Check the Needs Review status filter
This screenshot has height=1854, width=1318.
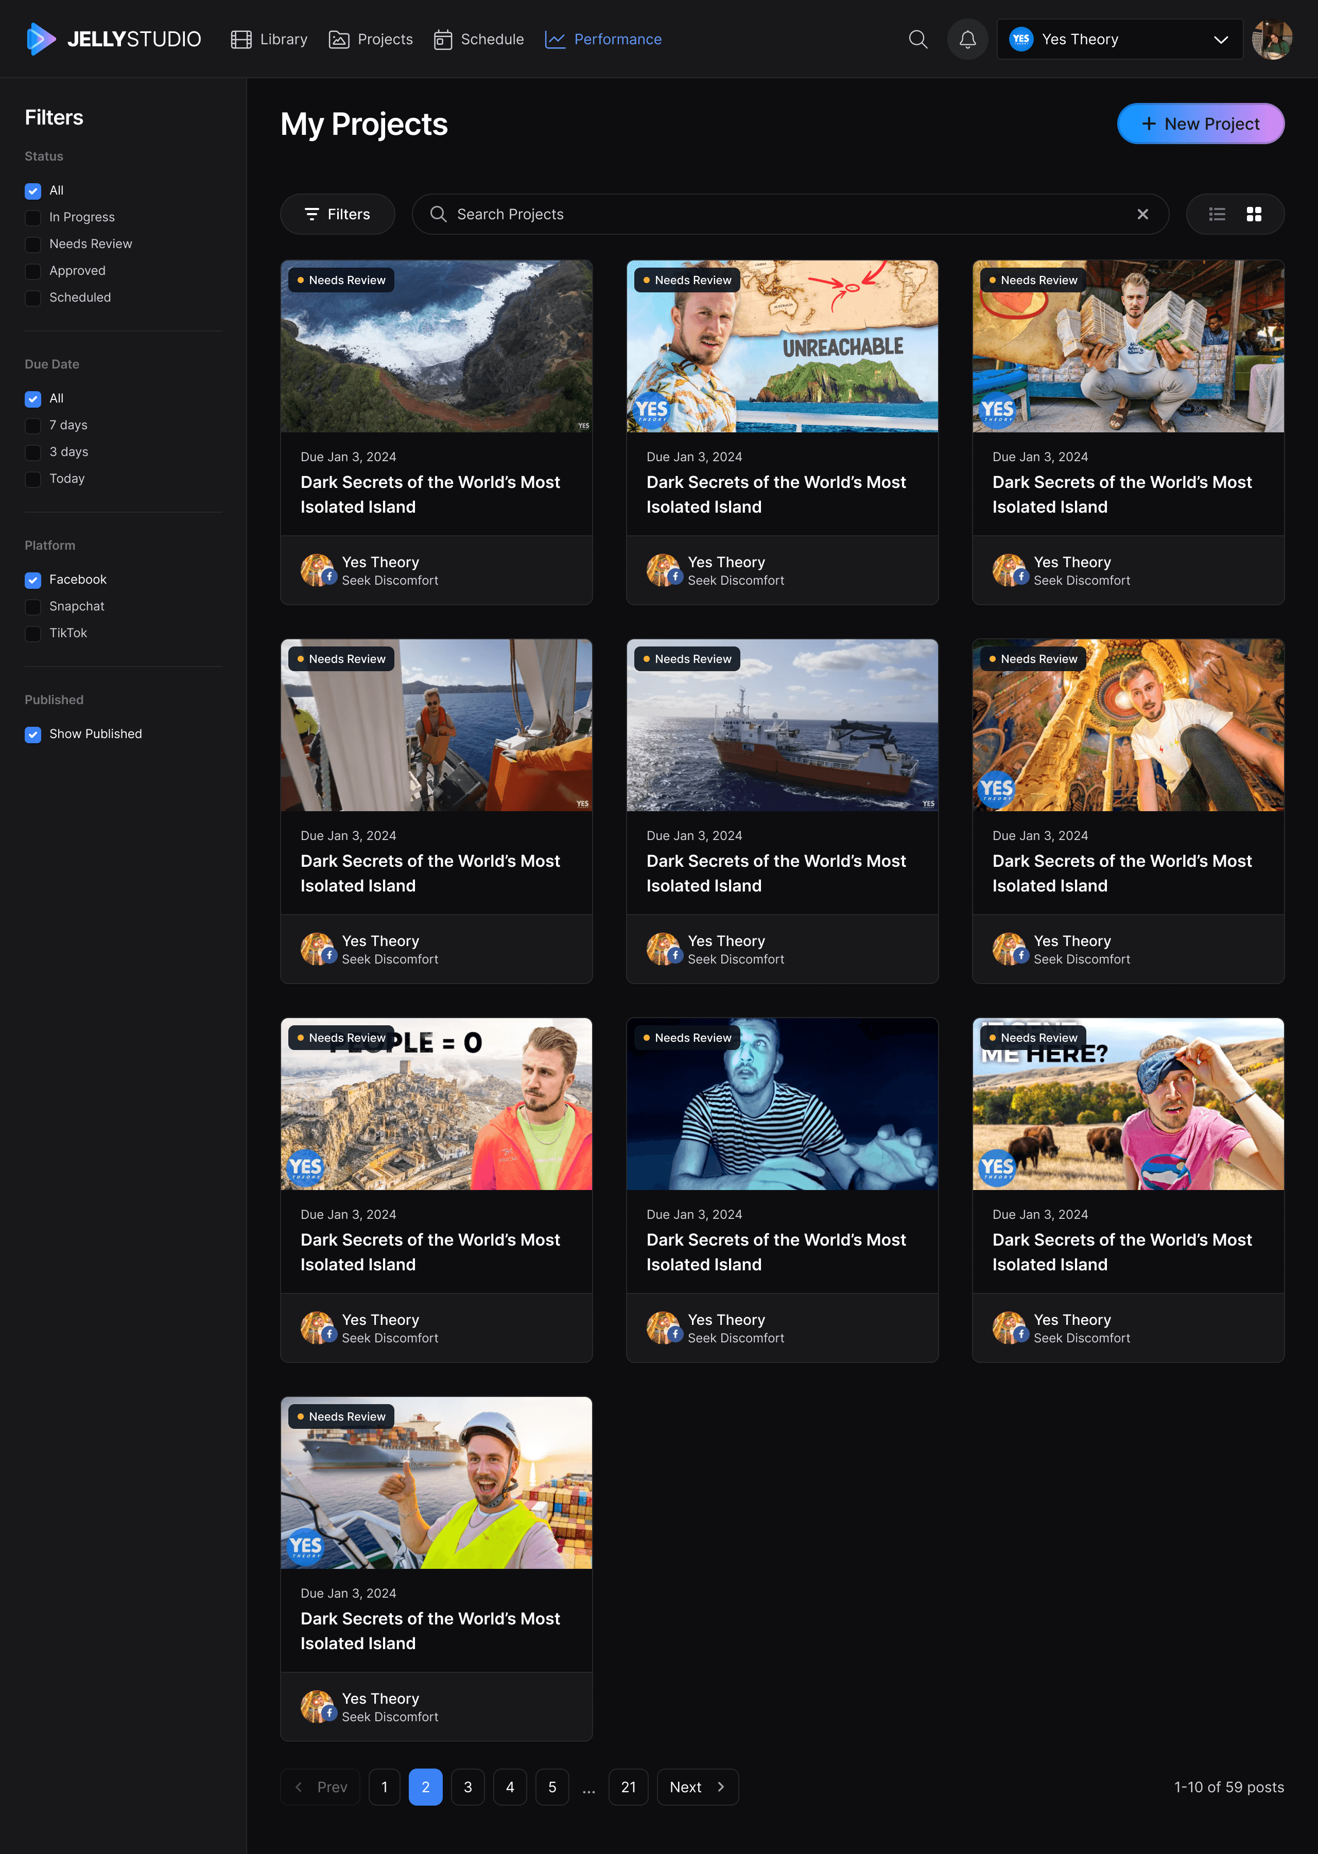[x=32, y=244]
